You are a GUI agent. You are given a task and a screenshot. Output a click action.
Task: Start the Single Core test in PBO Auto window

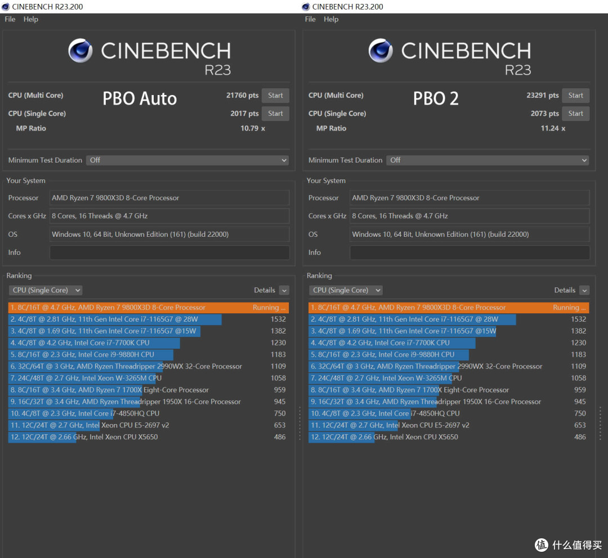[x=275, y=114]
